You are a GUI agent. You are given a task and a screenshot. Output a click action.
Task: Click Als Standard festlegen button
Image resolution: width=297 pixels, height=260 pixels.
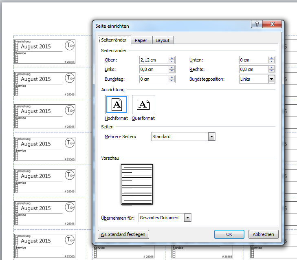[x=123, y=234]
